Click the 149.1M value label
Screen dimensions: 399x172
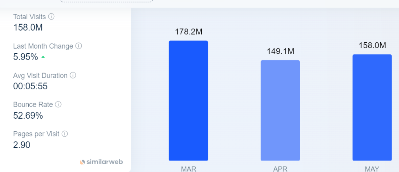pos(280,51)
